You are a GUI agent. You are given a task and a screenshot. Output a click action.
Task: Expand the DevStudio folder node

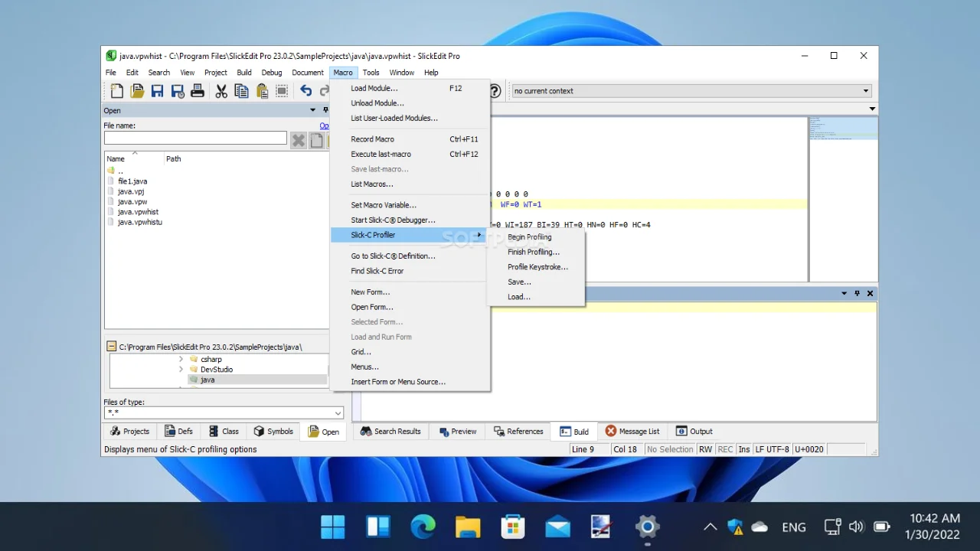click(x=181, y=369)
